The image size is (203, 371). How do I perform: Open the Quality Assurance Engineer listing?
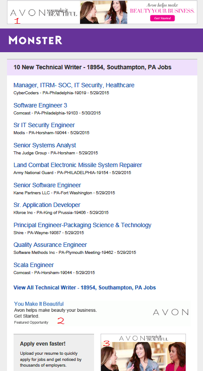pyautogui.click(x=50, y=245)
